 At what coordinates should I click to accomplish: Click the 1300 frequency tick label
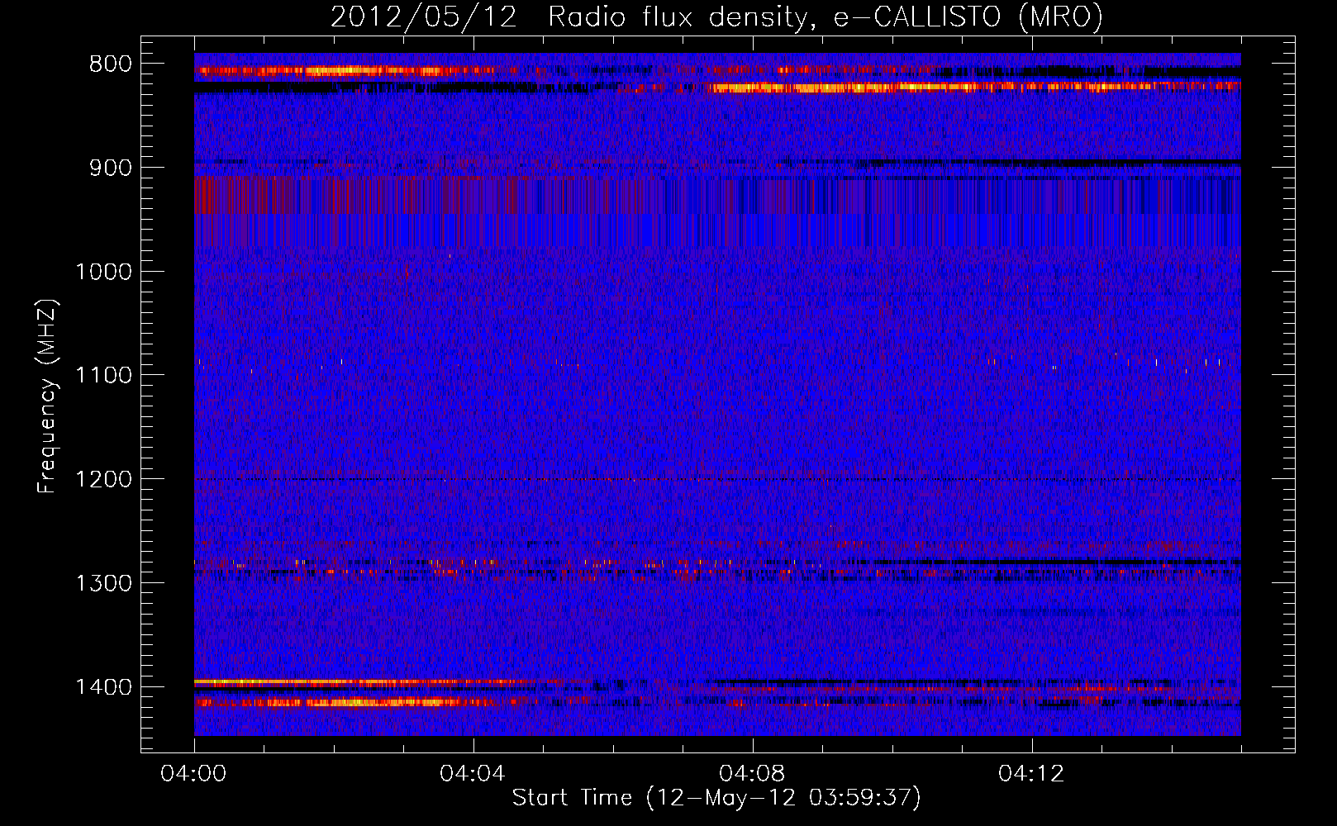pyautogui.click(x=103, y=583)
